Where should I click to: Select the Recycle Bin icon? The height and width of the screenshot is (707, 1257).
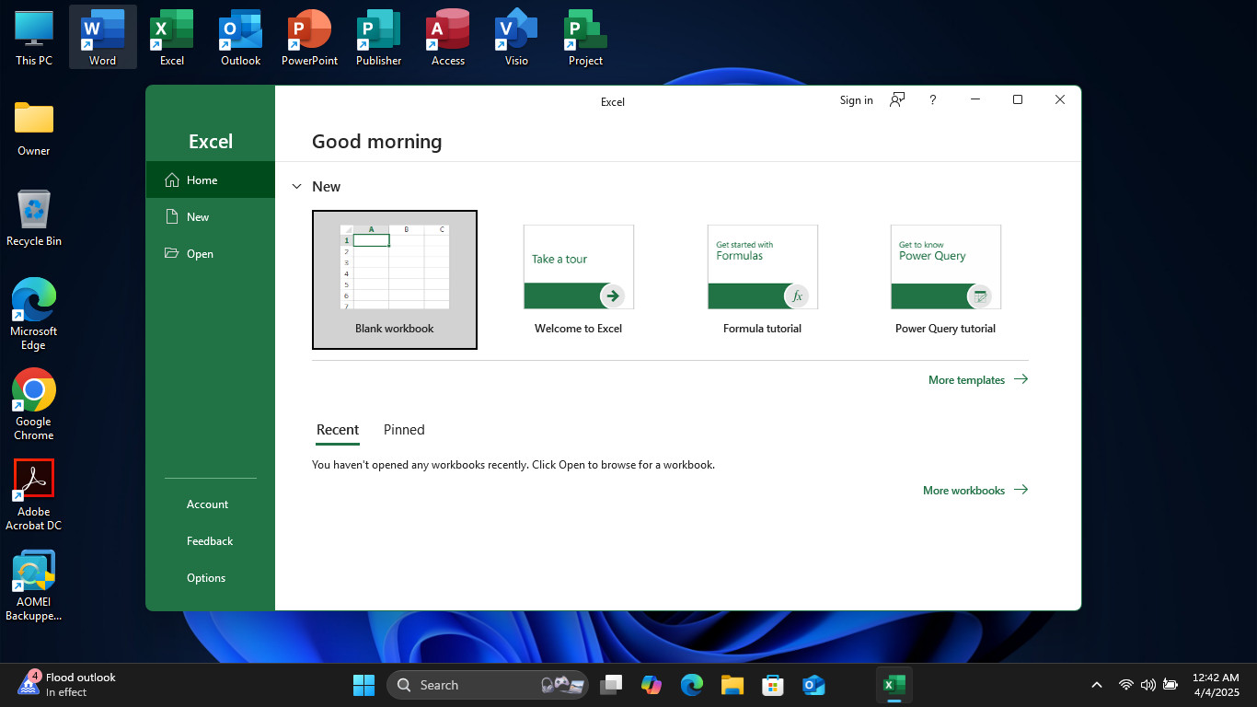click(34, 218)
